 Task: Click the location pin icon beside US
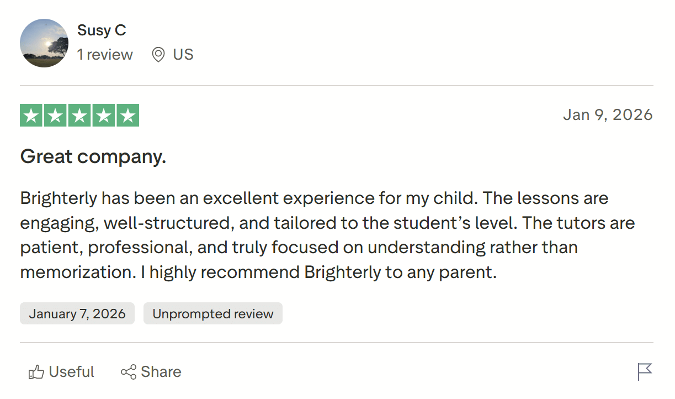pos(157,54)
